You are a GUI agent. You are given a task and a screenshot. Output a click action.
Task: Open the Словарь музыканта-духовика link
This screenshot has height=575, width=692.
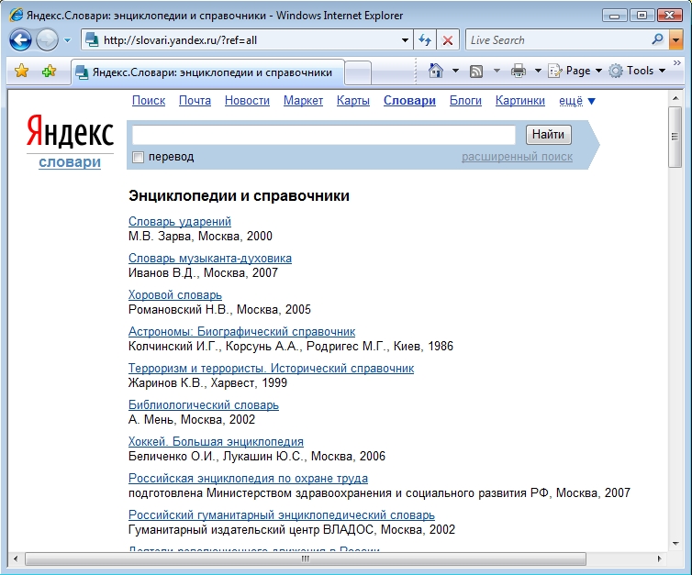point(210,258)
